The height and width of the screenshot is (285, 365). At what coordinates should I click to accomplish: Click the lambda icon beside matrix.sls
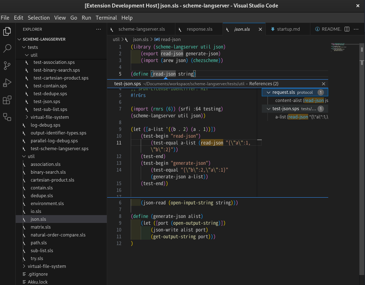[x=24, y=227]
